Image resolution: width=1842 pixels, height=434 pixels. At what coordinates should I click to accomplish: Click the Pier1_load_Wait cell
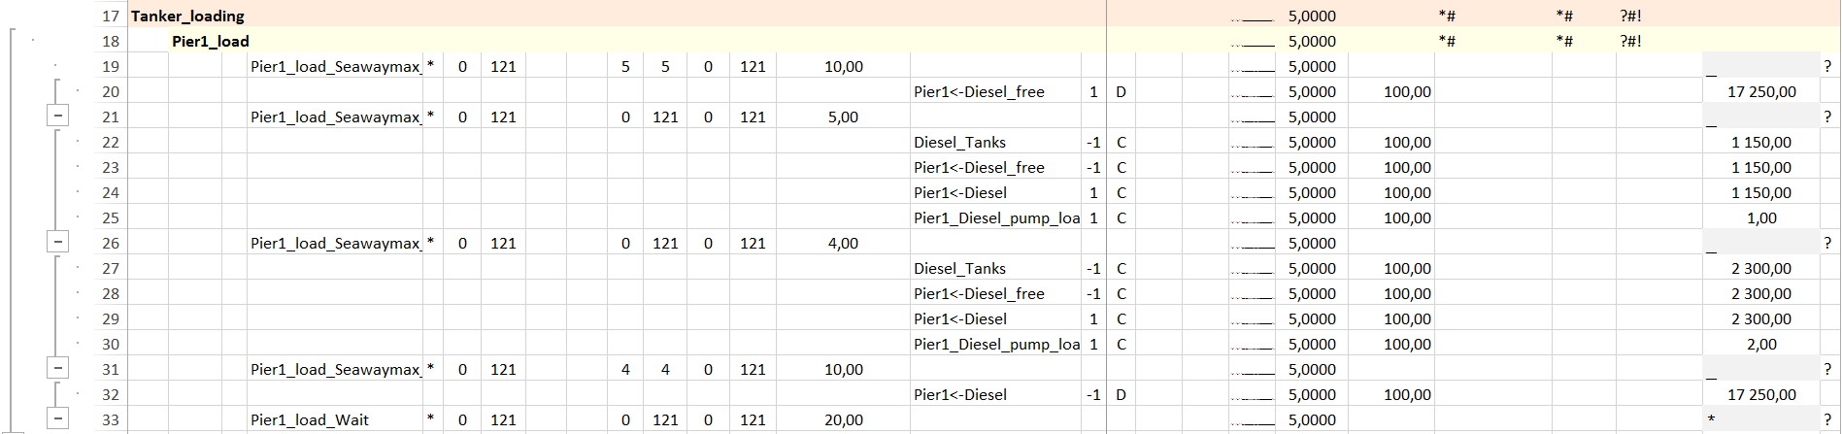[310, 420]
